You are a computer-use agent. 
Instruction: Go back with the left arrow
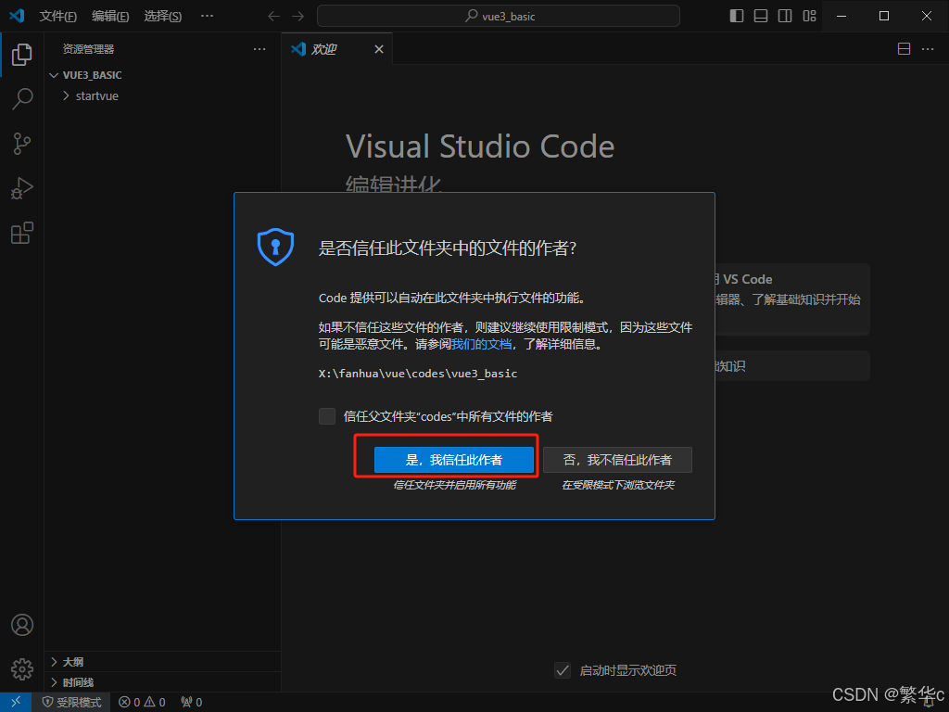[273, 17]
